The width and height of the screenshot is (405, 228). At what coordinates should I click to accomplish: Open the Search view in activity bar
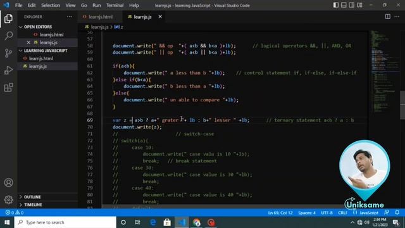pos(8,35)
